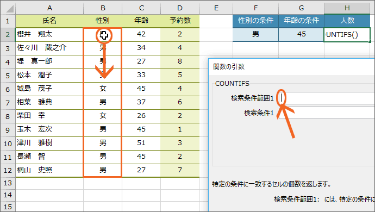Select row 6 header
375x212 pixels.
click(8, 89)
